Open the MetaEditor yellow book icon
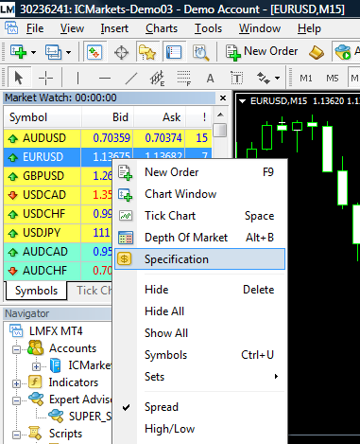360x444 pixels. tap(317, 52)
